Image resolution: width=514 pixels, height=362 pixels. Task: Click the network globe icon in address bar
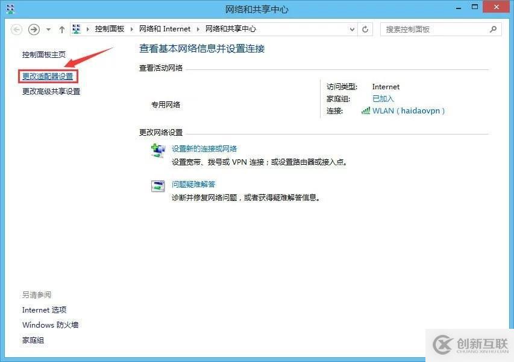76,28
